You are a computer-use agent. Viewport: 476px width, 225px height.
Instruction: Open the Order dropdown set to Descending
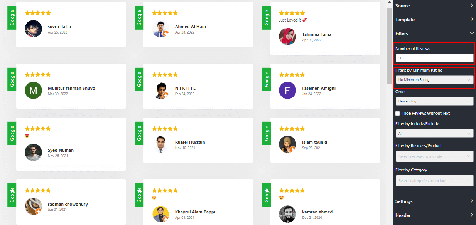click(x=435, y=101)
